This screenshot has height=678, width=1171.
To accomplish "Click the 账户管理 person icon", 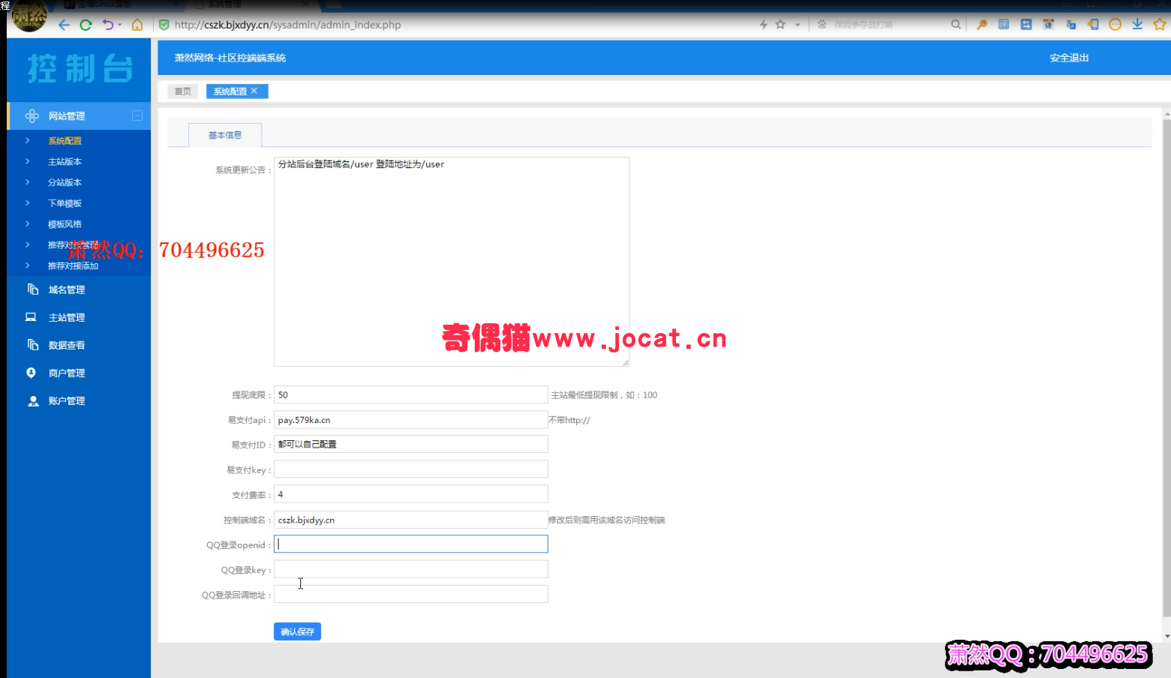I will (33, 401).
